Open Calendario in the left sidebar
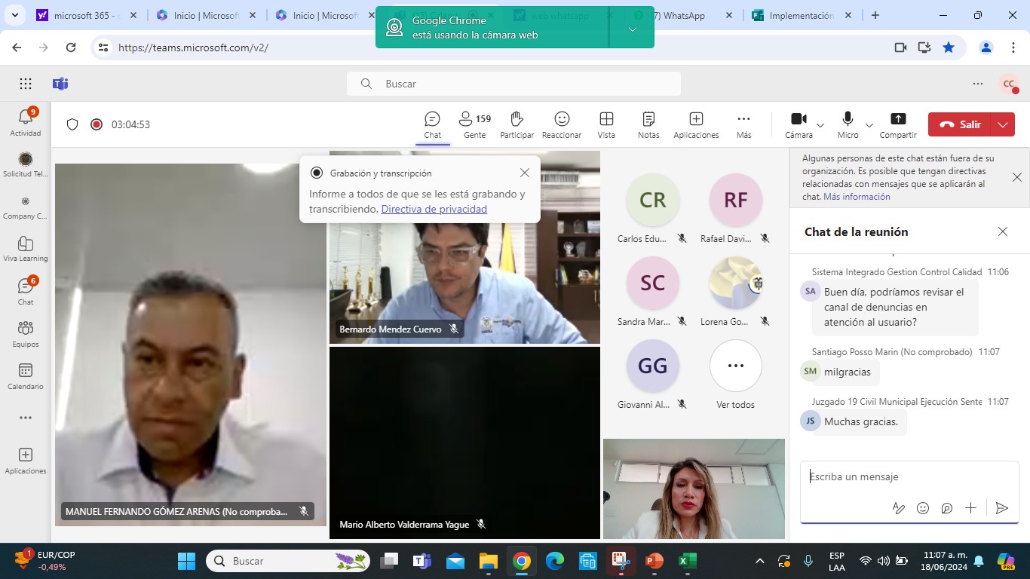Viewport: 1030px width, 579px height. (26, 375)
